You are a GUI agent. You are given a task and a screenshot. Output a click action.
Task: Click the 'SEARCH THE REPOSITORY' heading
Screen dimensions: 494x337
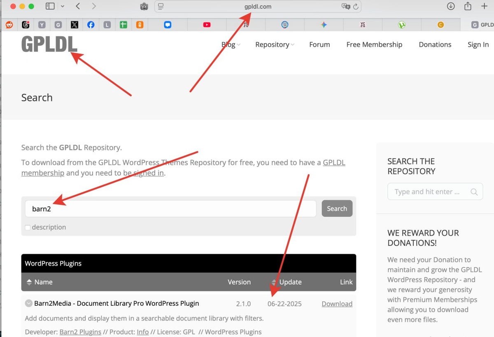[x=411, y=166]
